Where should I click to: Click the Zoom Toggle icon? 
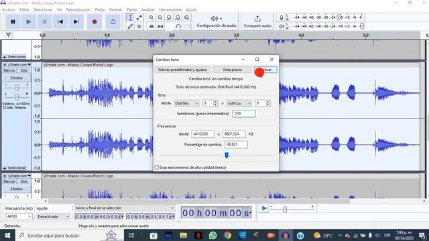coord(186,18)
